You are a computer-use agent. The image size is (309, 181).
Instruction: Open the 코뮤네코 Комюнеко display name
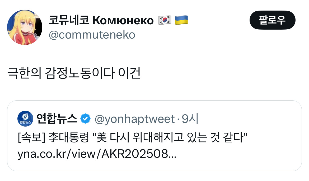point(101,20)
